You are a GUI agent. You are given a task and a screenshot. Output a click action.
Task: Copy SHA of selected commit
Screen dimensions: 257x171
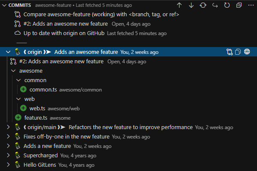[x=238, y=52]
